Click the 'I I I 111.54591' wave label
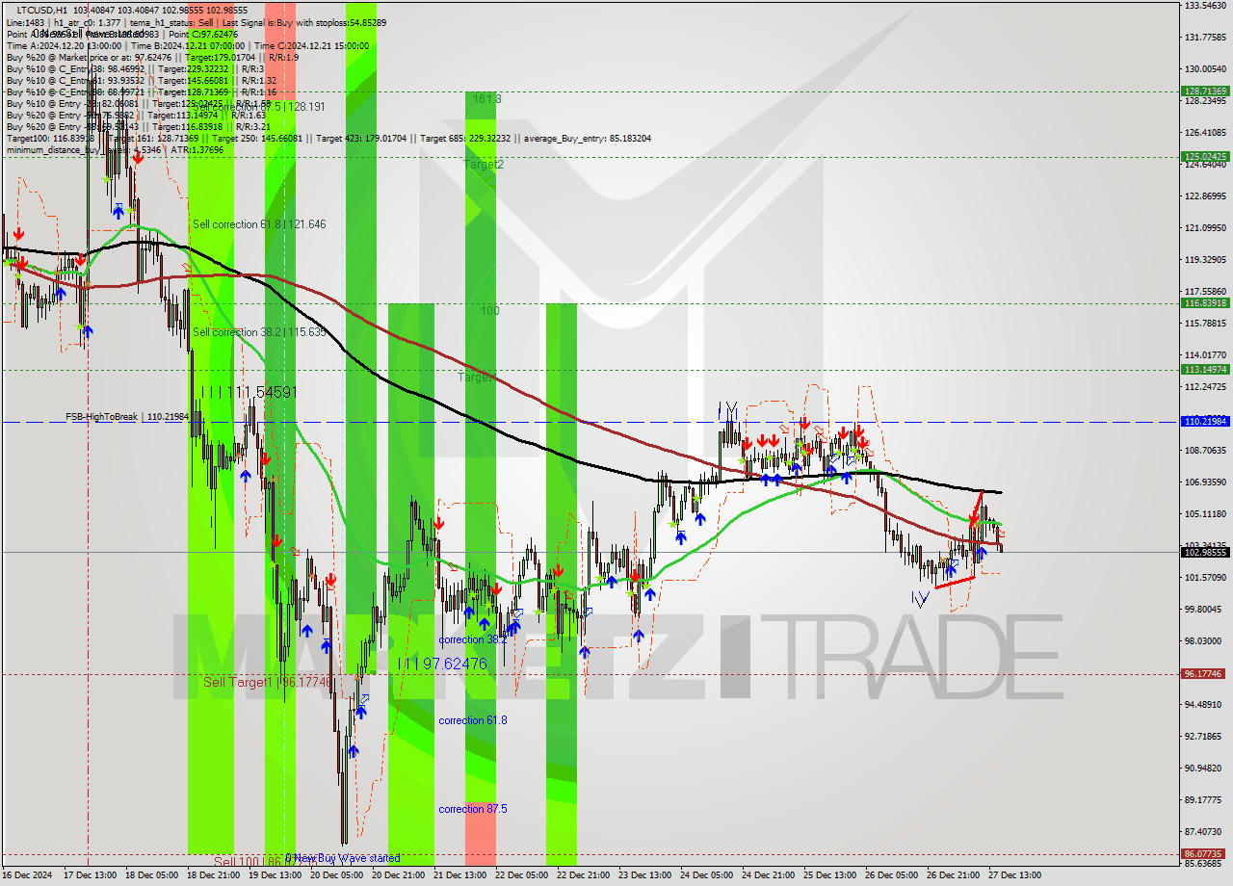This screenshot has height=886, width=1233. [x=248, y=392]
